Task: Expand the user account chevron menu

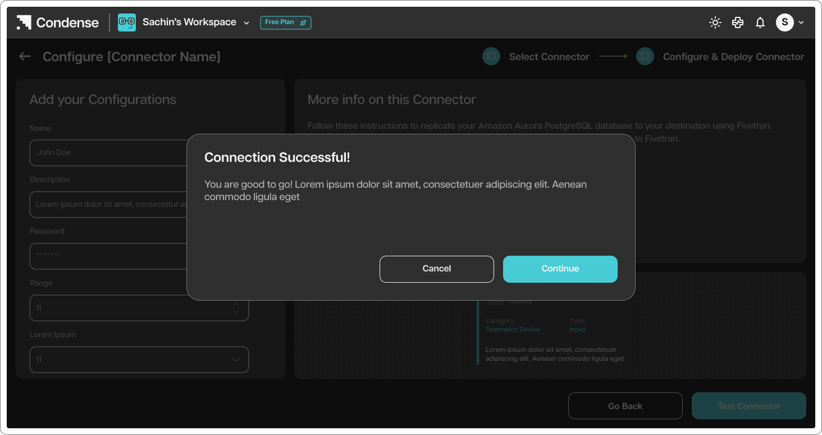Action: click(x=801, y=22)
